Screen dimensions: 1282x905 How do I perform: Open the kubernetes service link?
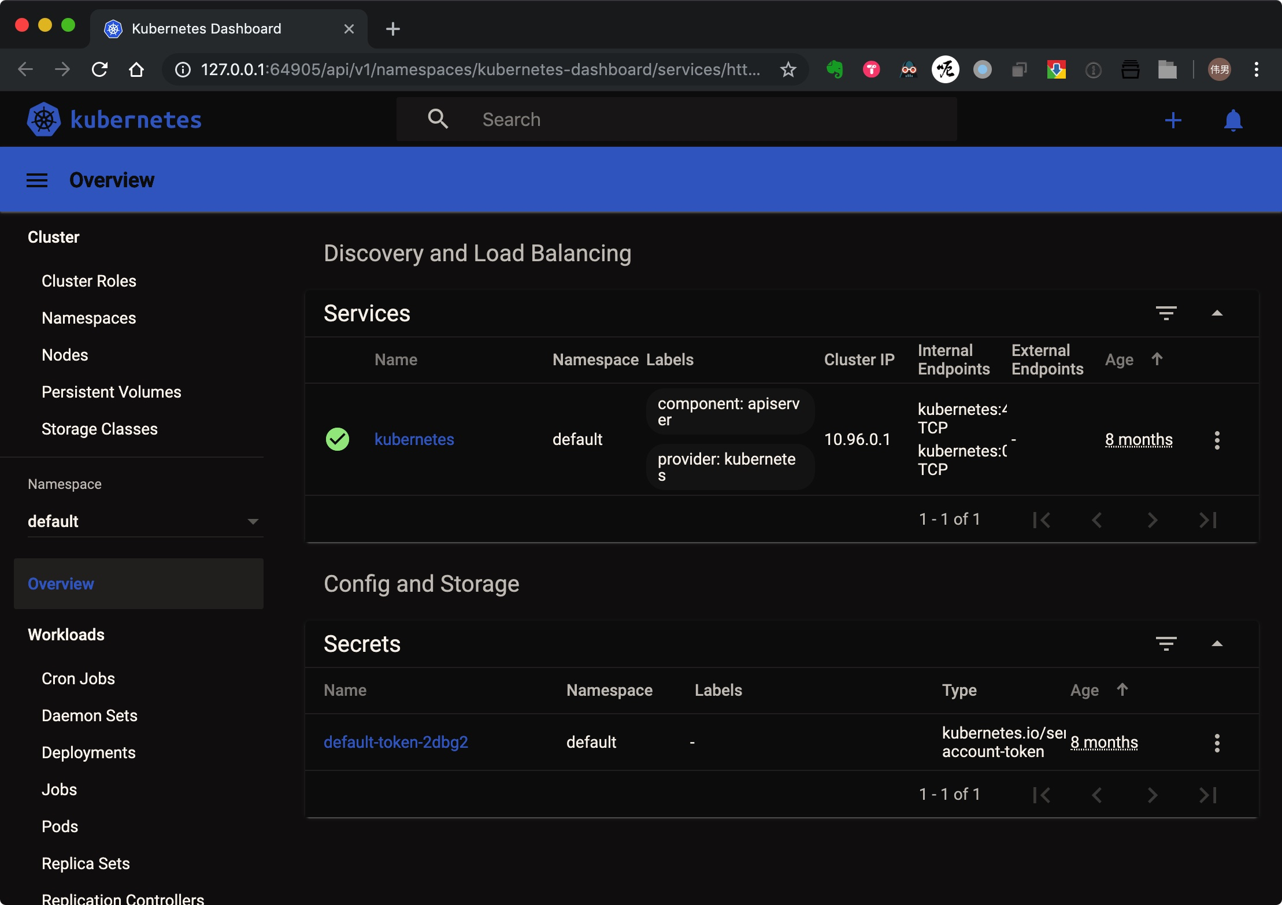click(414, 439)
